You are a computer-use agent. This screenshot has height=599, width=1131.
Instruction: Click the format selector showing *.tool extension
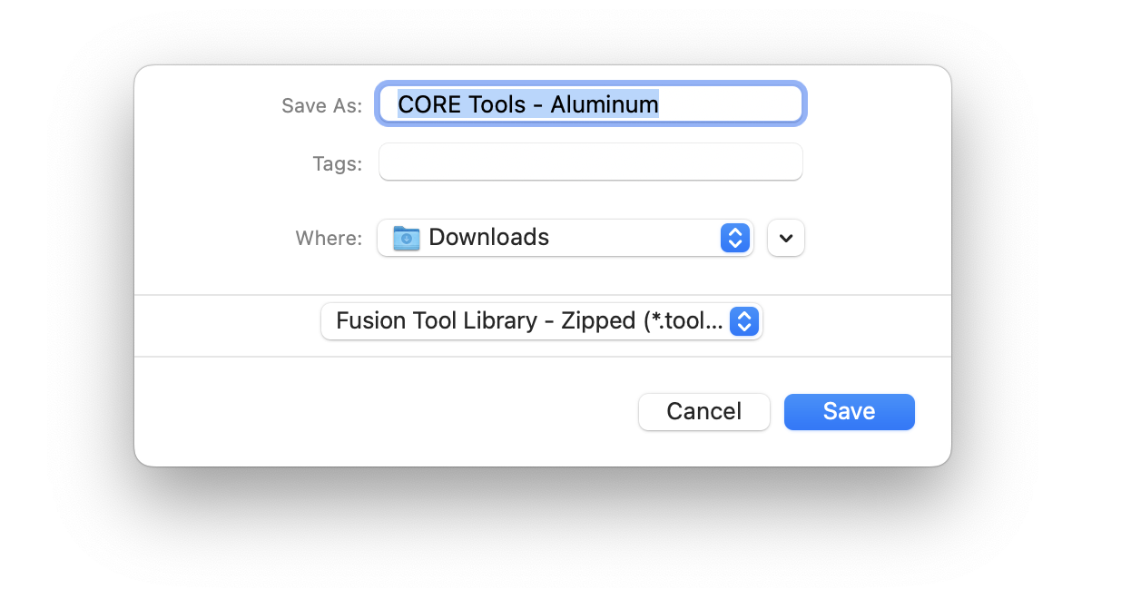coord(542,321)
